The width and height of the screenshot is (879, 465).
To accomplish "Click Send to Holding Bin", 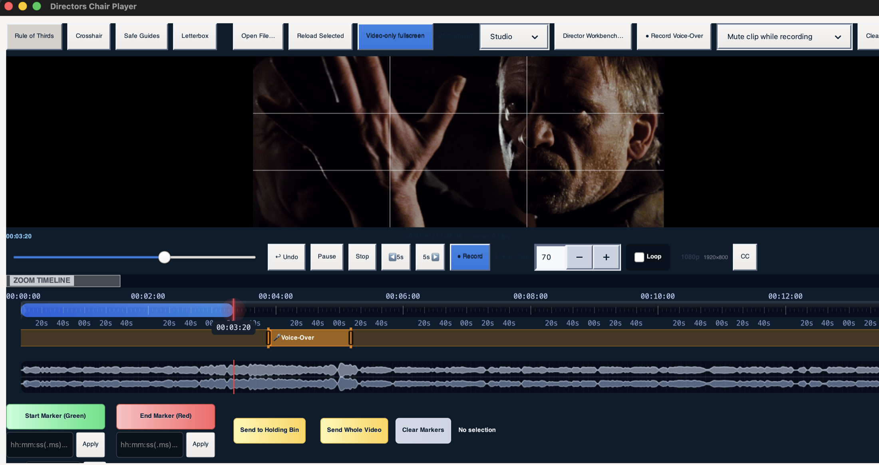I will click(269, 430).
